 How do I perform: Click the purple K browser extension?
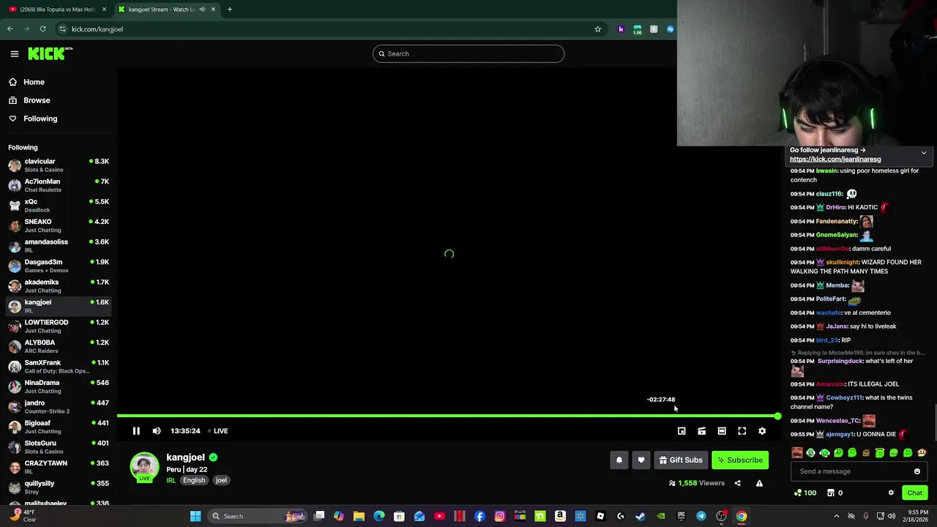click(621, 29)
